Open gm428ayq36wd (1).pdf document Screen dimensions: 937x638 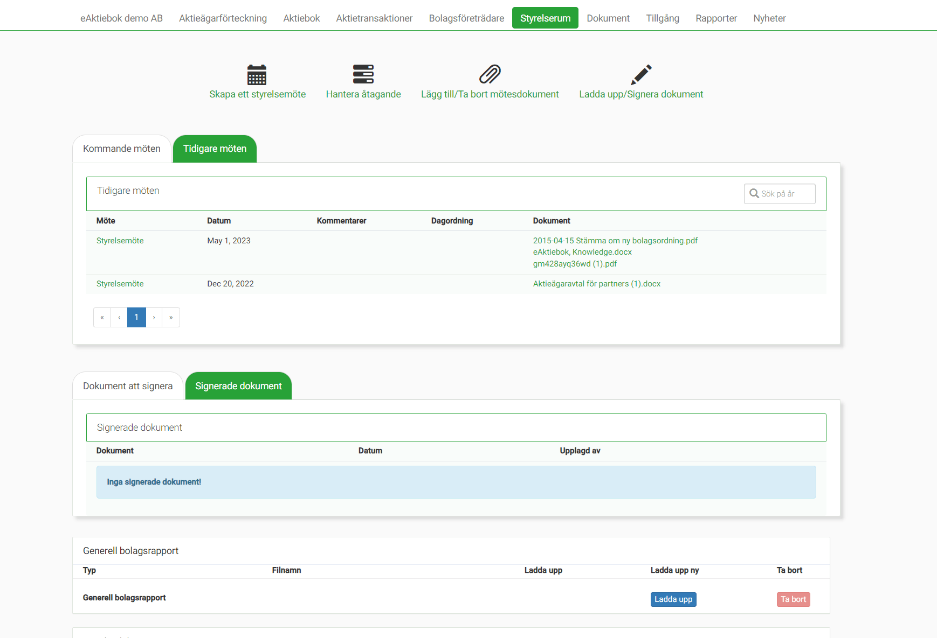(575, 264)
